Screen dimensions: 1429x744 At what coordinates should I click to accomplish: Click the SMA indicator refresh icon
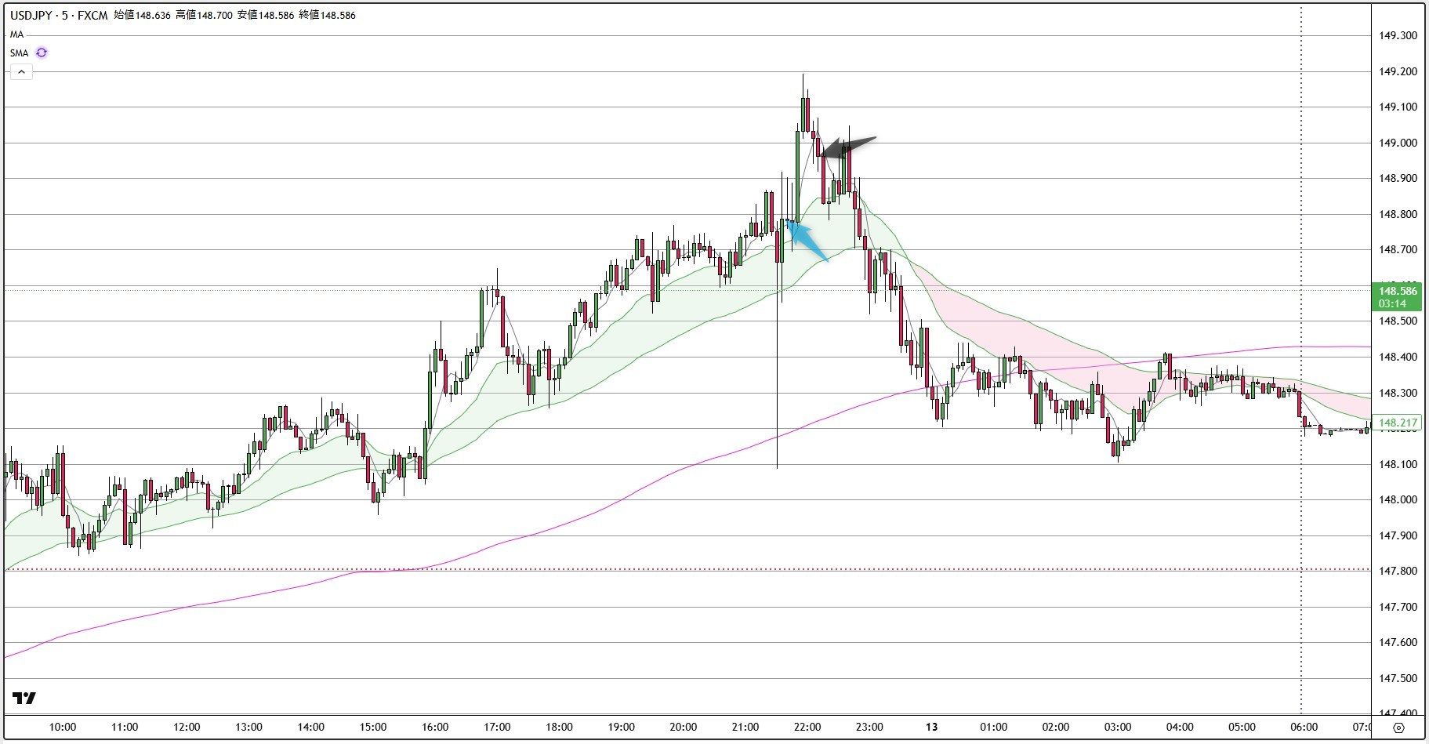(42, 53)
